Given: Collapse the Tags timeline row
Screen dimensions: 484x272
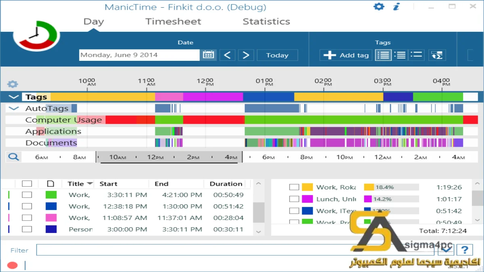Looking at the screenshot, I should pos(14,97).
